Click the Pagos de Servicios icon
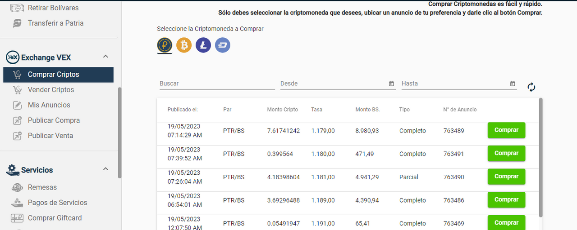This screenshot has height=230, width=577. [x=17, y=203]
